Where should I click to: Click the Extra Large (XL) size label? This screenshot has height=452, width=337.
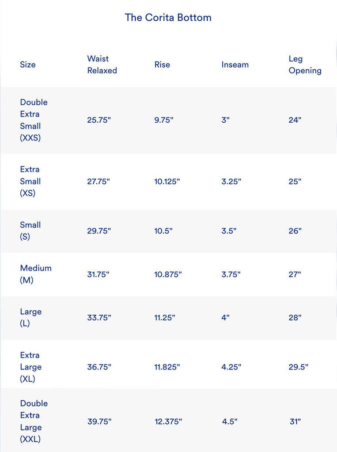click(x=30, y=367)
